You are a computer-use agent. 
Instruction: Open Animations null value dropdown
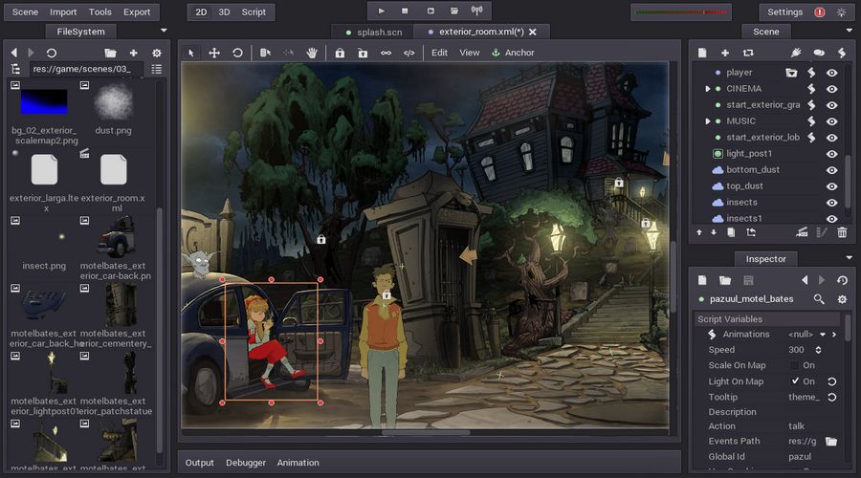point(823,335)
